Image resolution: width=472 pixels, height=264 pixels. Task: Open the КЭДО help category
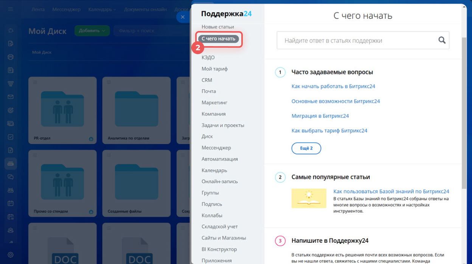pos(208,57)
